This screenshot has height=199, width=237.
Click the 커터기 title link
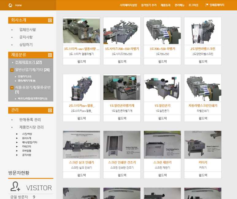pyautogui.click(x=203, y=163)
